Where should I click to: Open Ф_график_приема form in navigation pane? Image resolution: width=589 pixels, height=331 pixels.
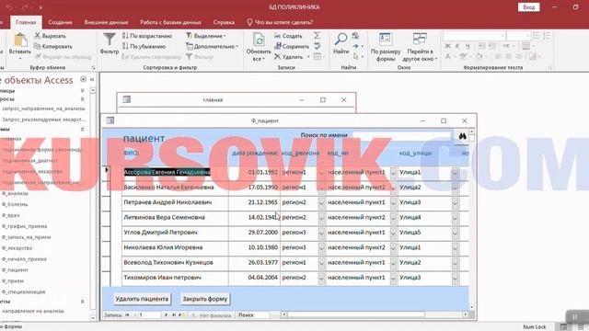[25, 226]
